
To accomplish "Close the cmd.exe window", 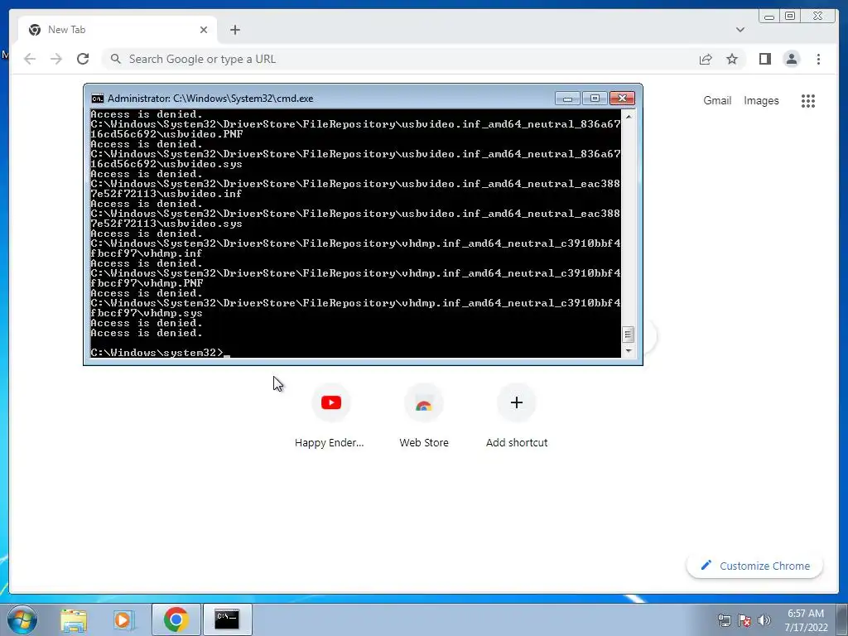I will click(x=622, y=98).
